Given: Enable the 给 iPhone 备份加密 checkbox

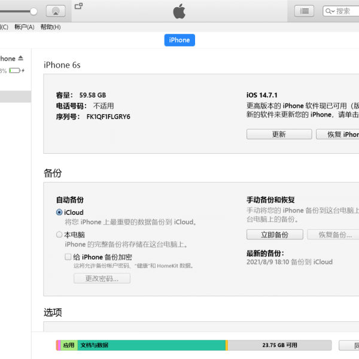Looking at the screenshot, I should click(68, 257).
